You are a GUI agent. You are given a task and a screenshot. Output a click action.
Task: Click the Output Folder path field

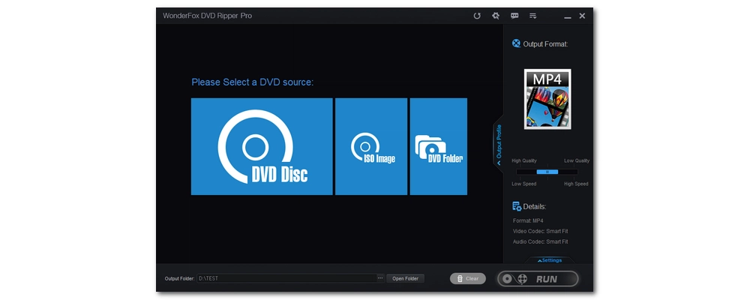click(286, 278)
